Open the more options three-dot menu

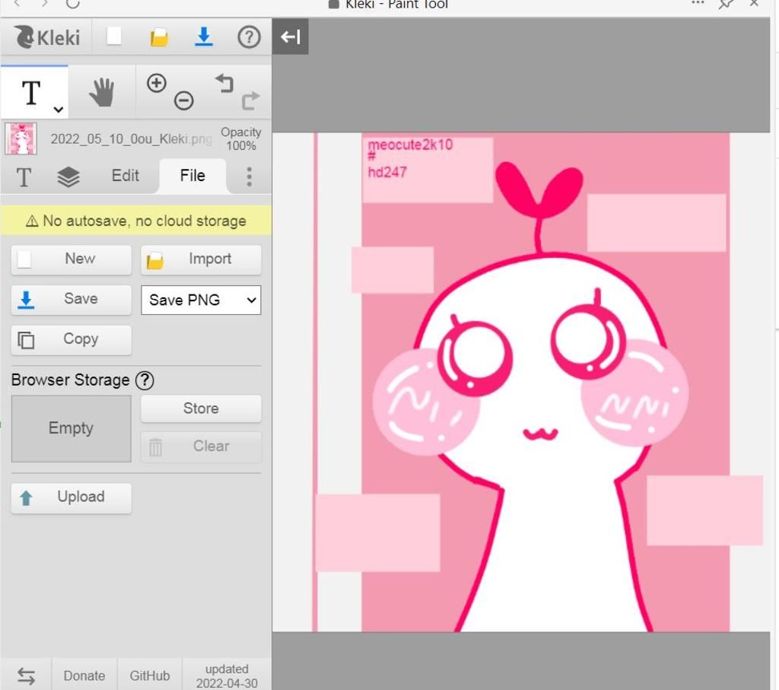pos(249,176)
